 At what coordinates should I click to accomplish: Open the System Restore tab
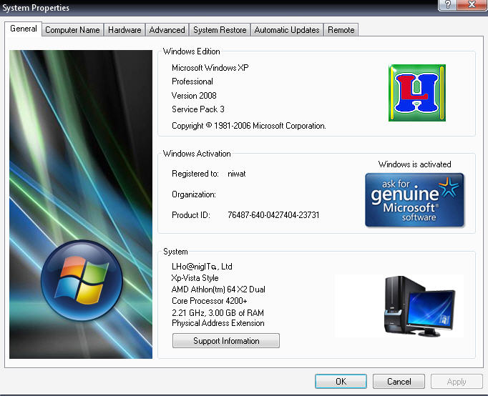click(x=220, y=30)
